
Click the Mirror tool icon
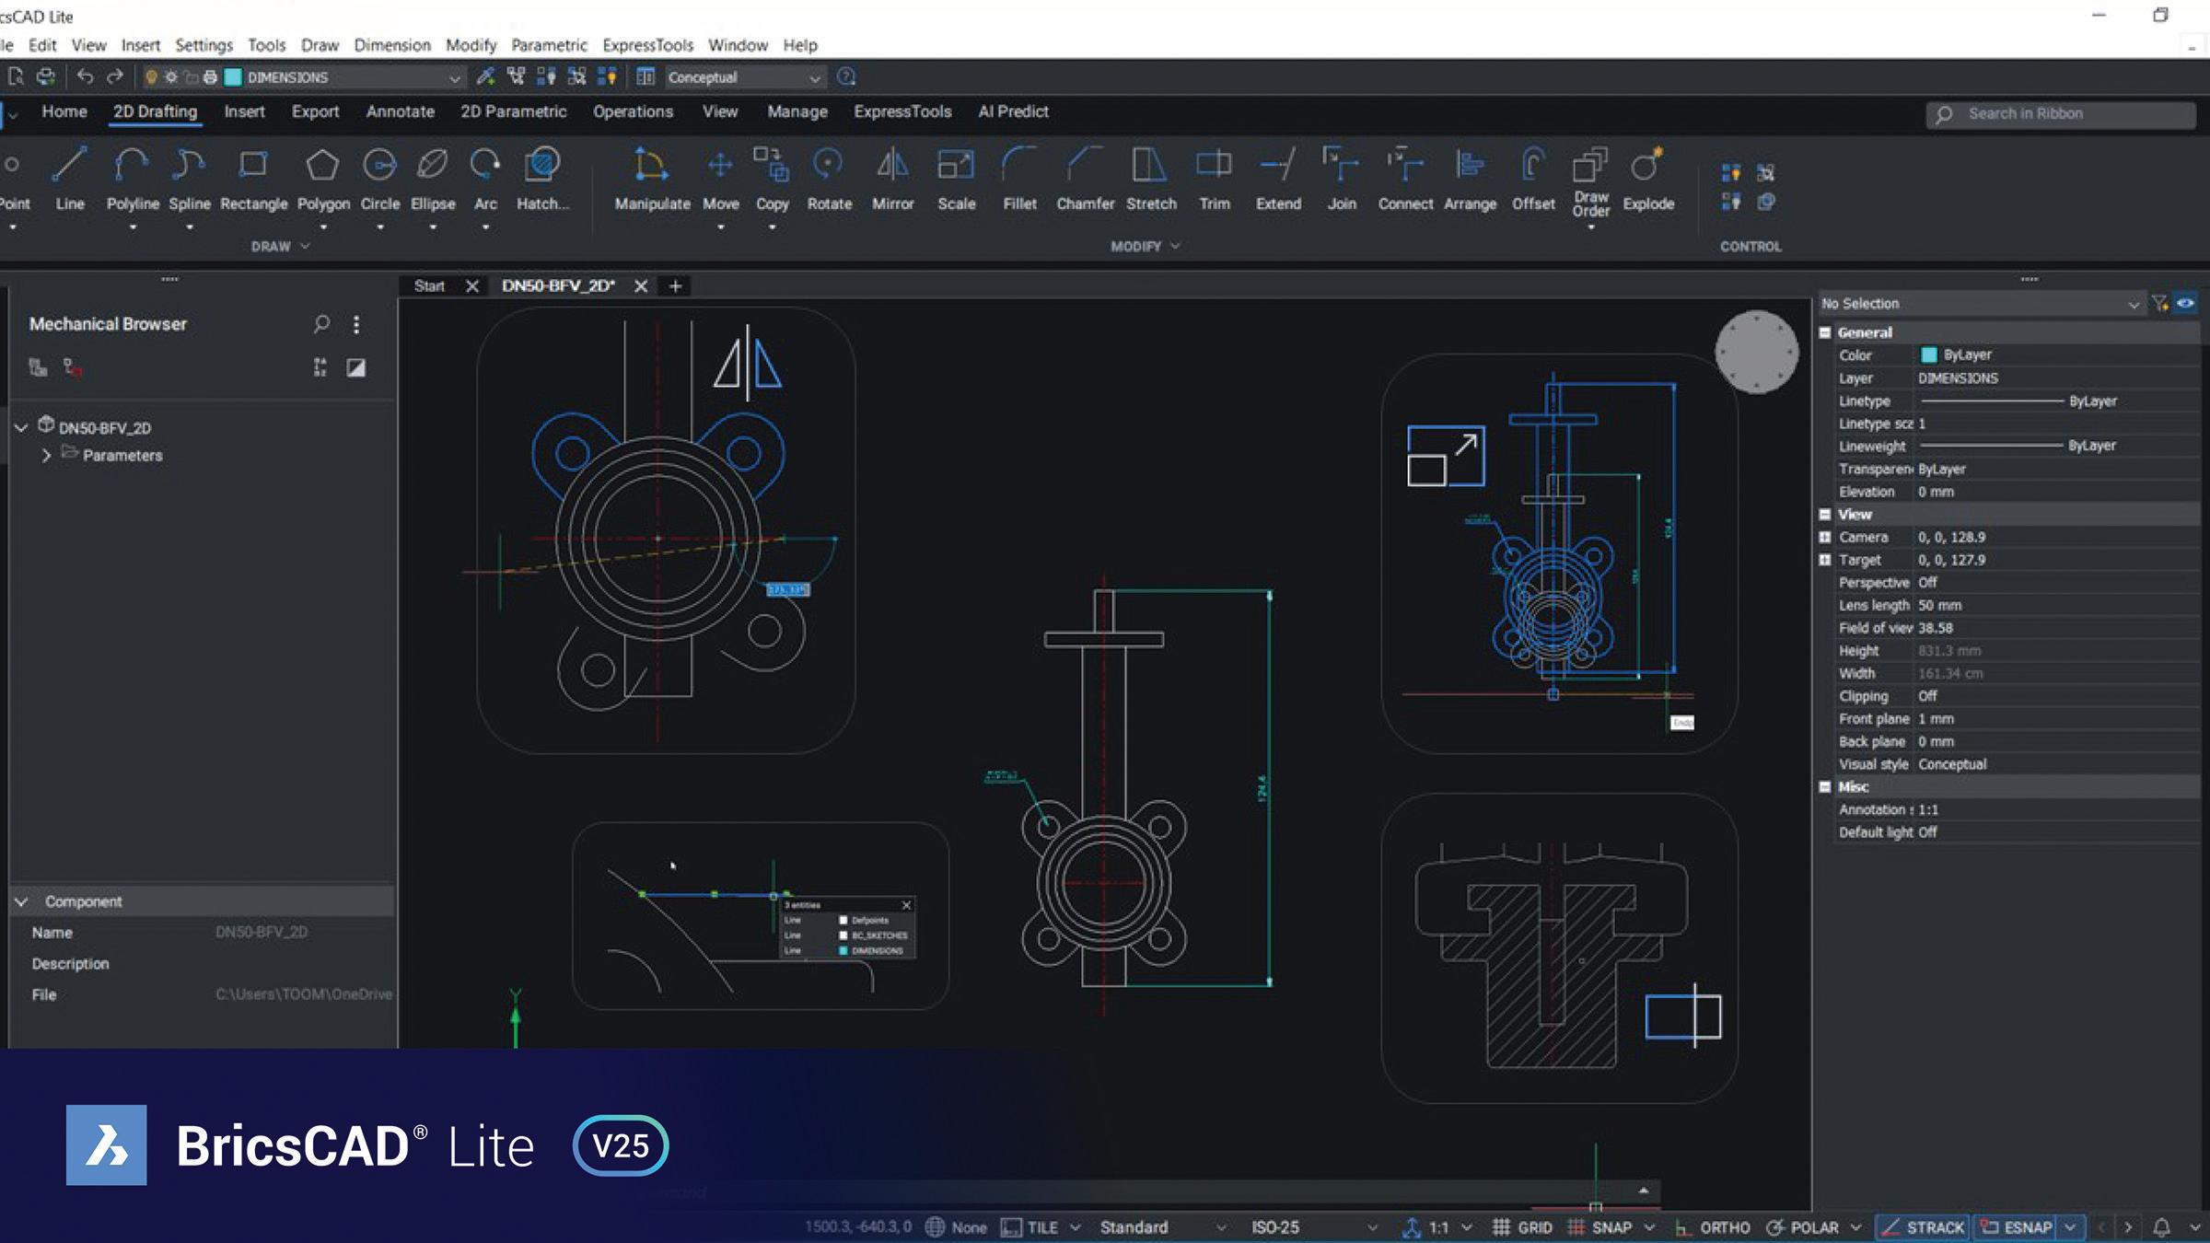[x=892, y=166]
